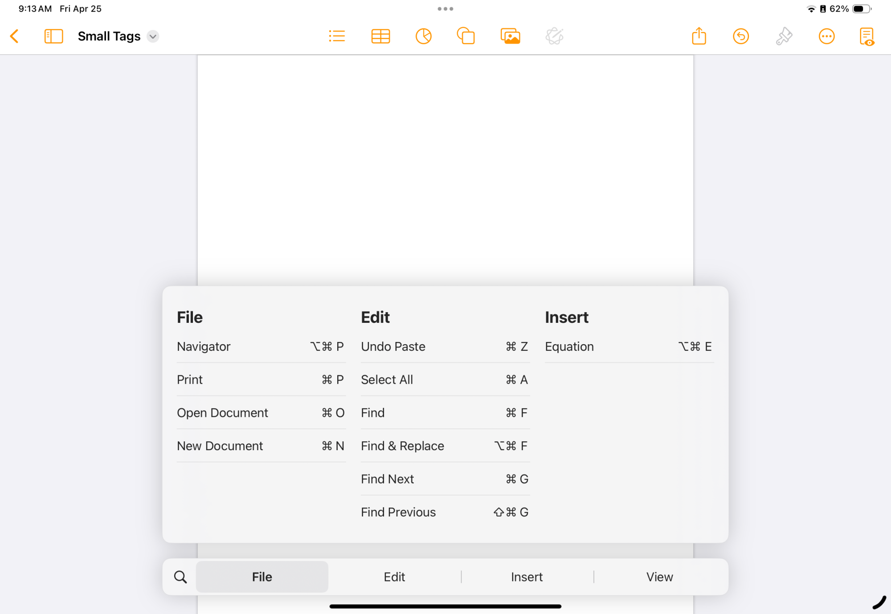Expand the Small Tags title dropdown
Screen dimensions: 891x614
pos(153,36)
